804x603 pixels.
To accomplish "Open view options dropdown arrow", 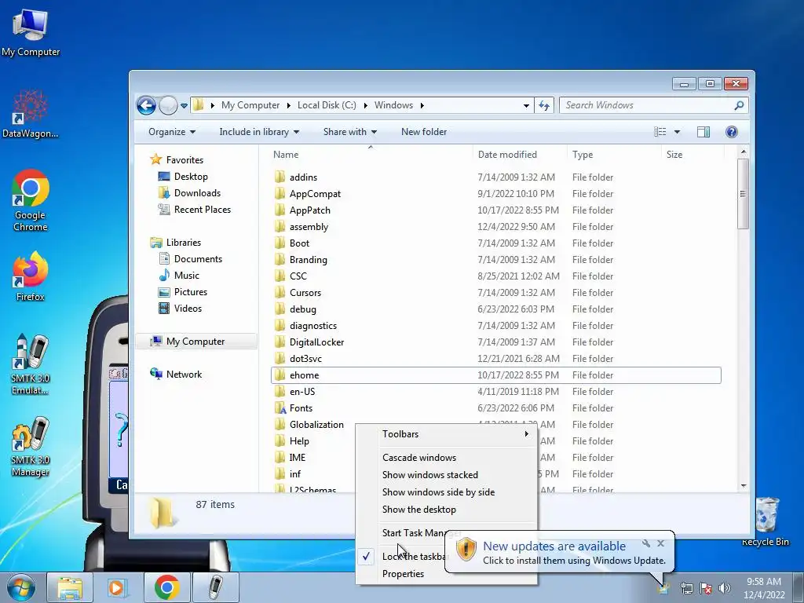I will pos(677,132).
